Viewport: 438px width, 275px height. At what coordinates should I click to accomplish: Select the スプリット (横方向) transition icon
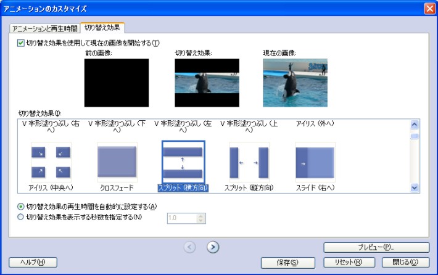[x=183, y=162]
